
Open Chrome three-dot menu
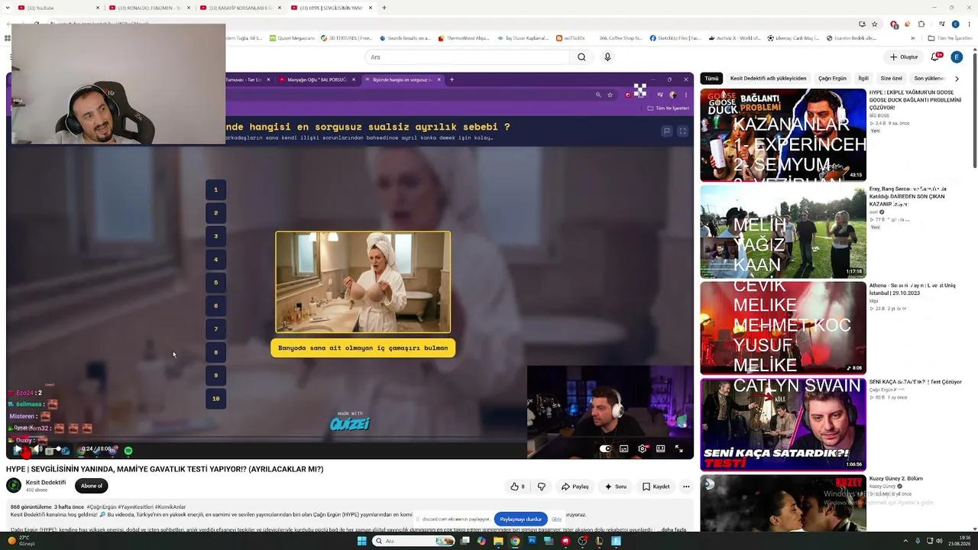pyautogui.click(x=969, y=24)
